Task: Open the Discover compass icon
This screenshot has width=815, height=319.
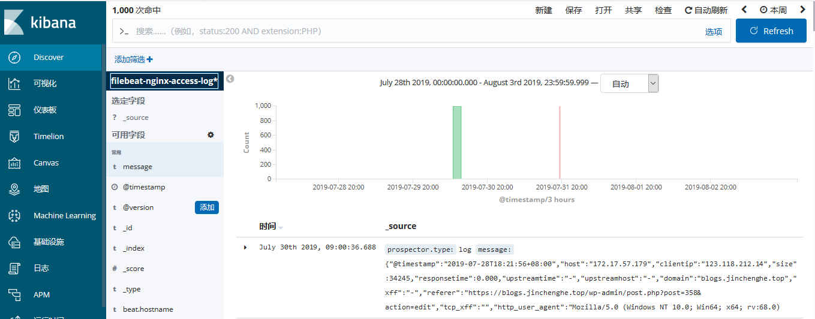Action: (x=15, y=58)
